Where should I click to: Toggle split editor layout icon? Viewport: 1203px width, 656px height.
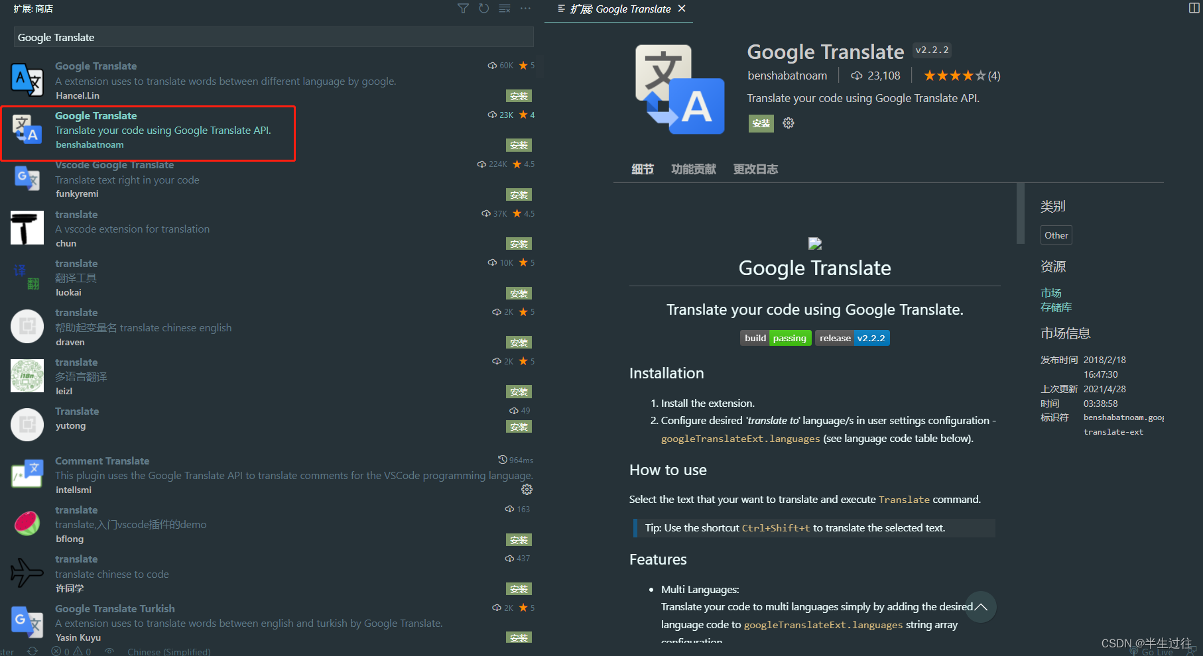[1194, 9]
